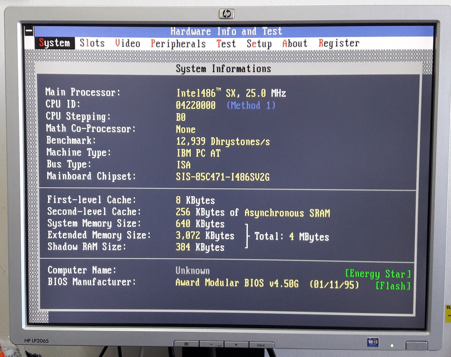Click the 'Benchmark:' label
Screen dimensions: 451x357
coord(71,140)
